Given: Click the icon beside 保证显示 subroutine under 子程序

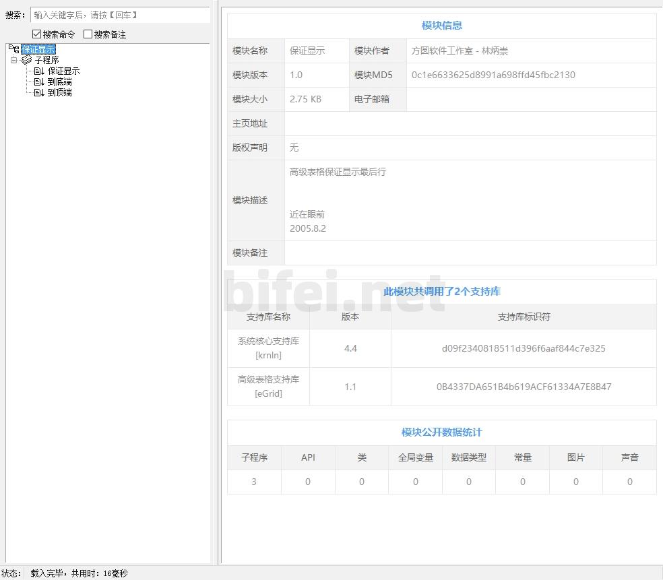Looking at the screenshot, I should click(x=39, y=71).
